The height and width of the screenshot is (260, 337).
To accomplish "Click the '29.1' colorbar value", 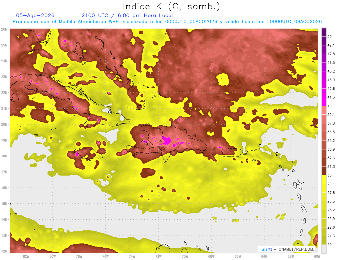I will (331, 184).
